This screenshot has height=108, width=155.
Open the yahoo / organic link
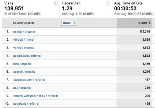(x=24, y=48)
